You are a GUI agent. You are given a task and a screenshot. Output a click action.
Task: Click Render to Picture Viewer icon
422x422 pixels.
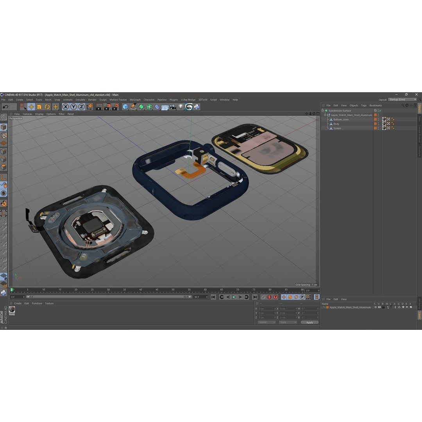point(107,107)
